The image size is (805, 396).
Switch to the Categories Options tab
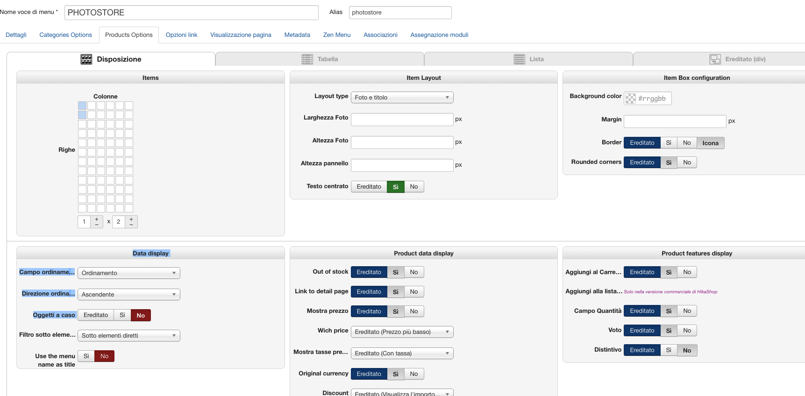coord(66,35)
